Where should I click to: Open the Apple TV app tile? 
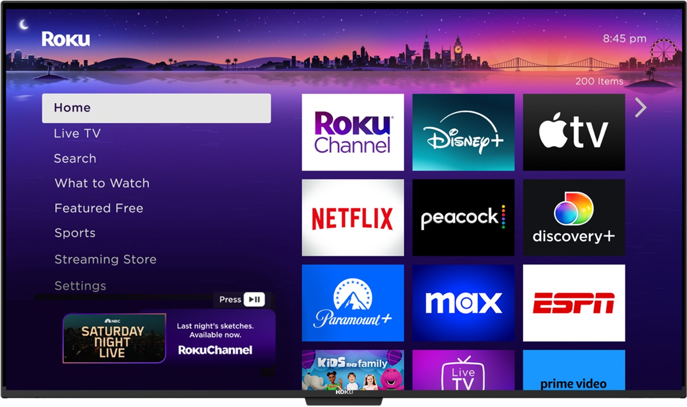click(574, 132)
